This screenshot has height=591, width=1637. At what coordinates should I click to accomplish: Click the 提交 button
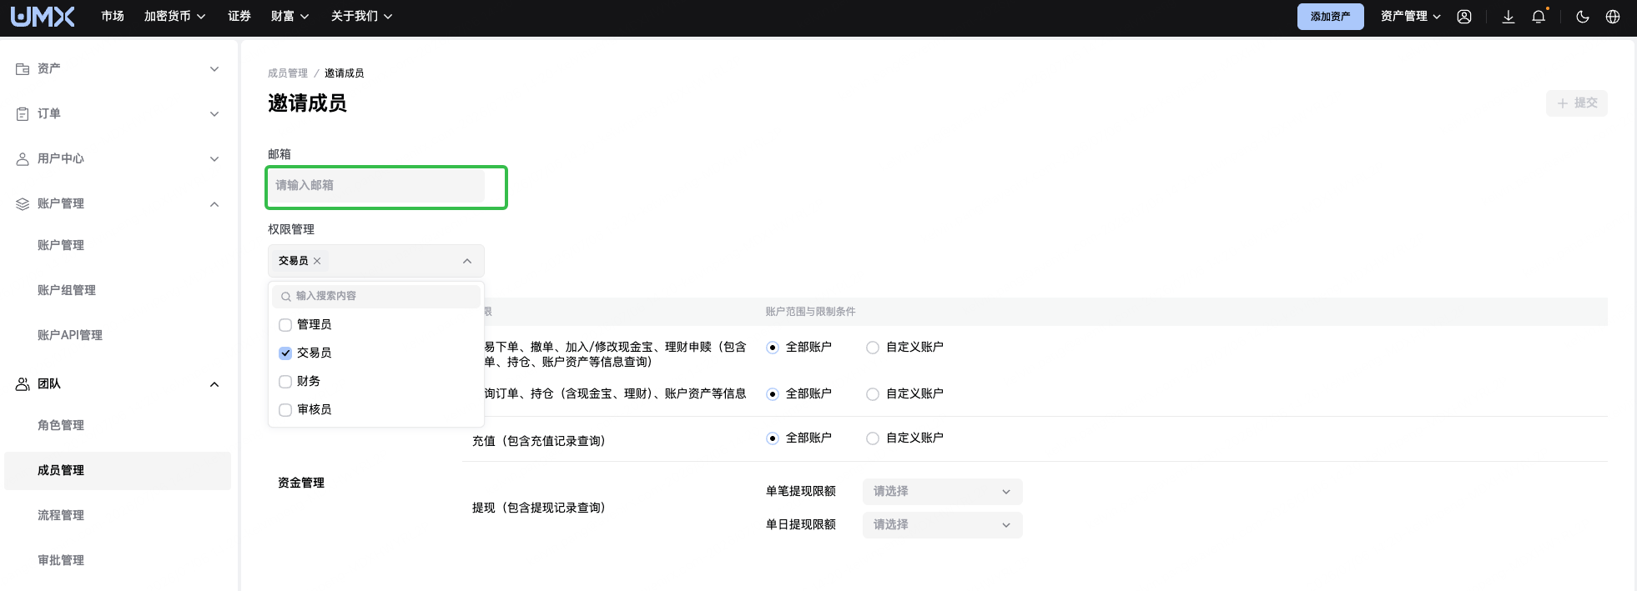(x=1576, y=103)
